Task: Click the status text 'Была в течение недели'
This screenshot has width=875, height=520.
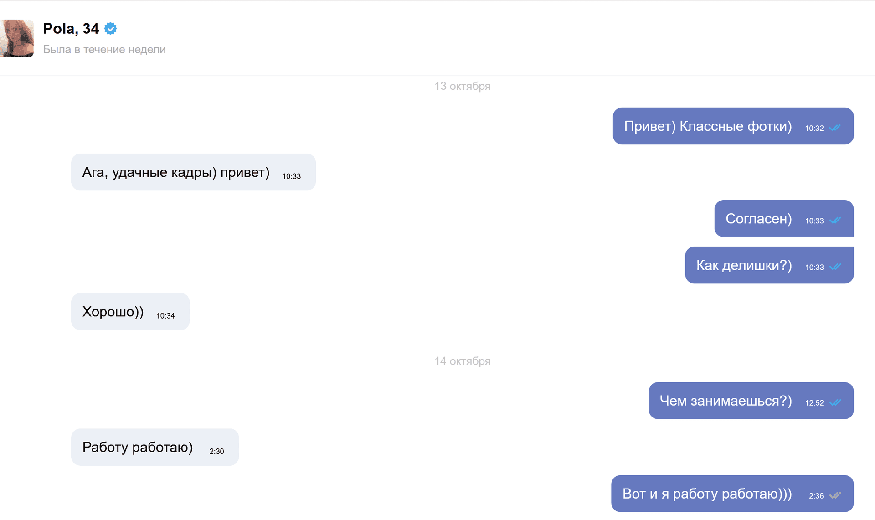Action: tap(104, 49)
